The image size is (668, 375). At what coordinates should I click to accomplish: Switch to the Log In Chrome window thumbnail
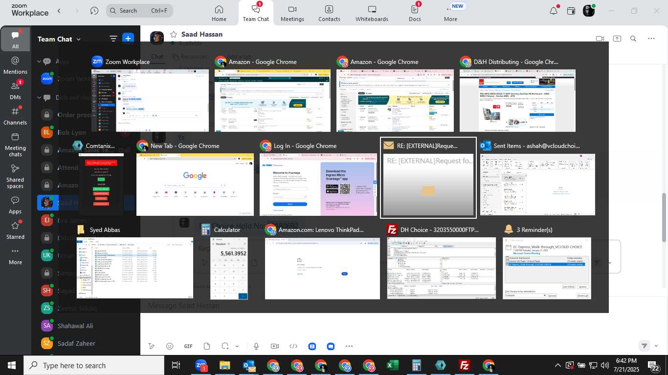tap(318, 185)
